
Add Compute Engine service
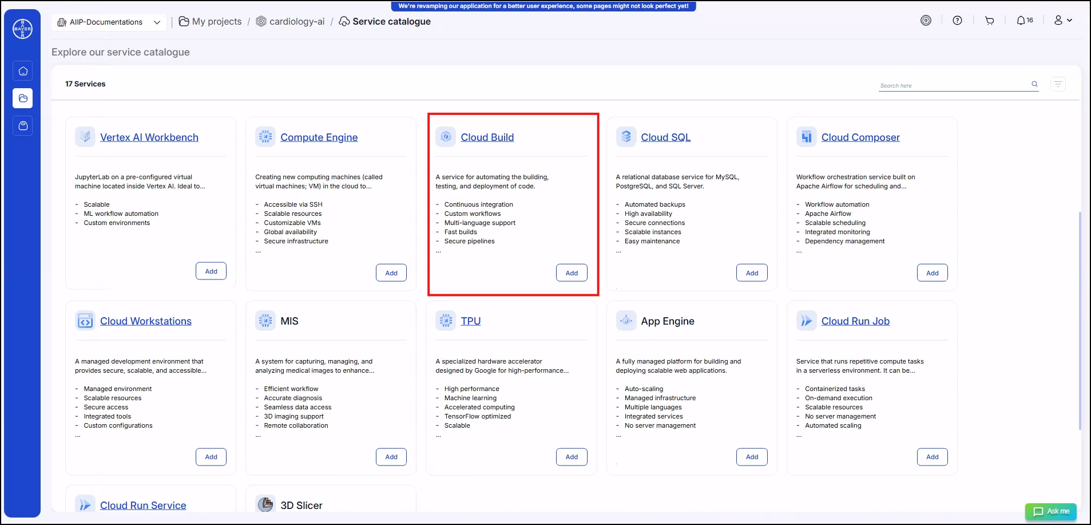tap(391, 273)
